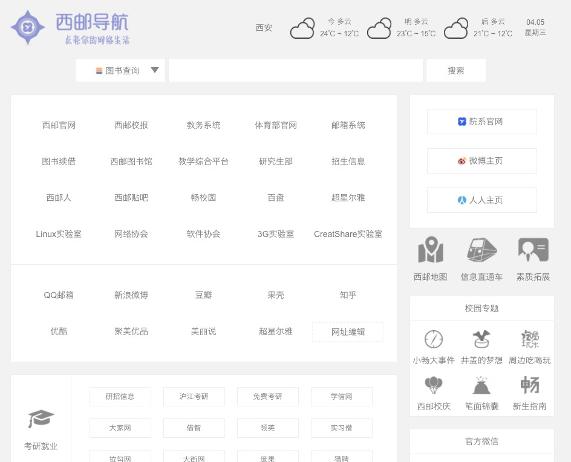Click the 研招信息 button
Image resolution: width=571 pixels, height=462 pixels.
120,397
